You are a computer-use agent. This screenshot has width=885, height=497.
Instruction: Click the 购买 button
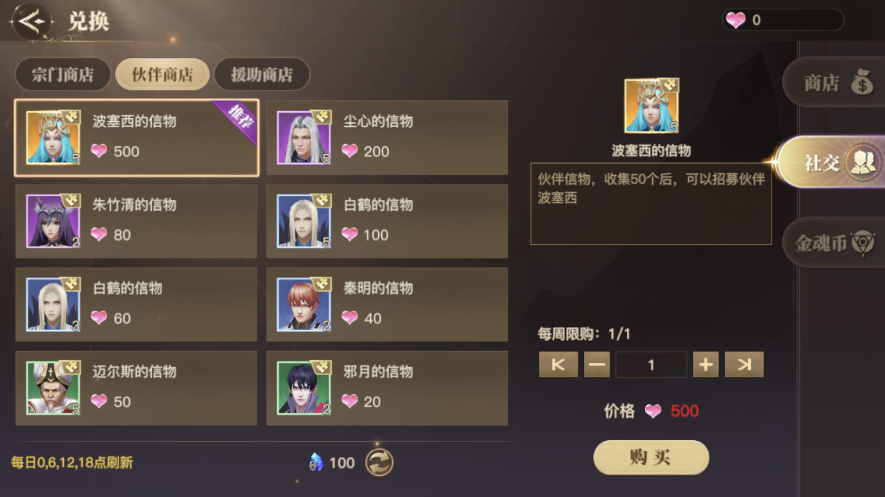click(651, 457)
